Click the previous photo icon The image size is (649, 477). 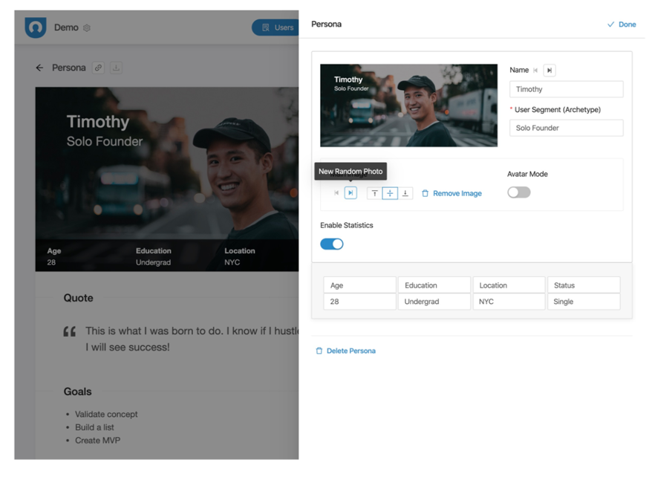pos(336,193)
